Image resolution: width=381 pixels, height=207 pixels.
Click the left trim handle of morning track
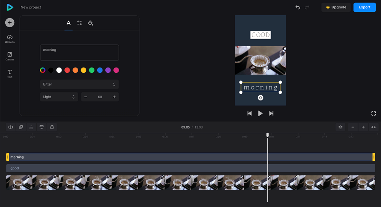[8, 157]
